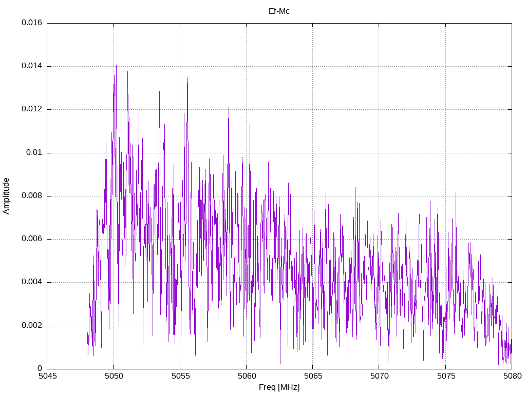Click the plot title Ef-Mc
The width and height of the screenshot is (526, 394).
[x=279, y=11]
